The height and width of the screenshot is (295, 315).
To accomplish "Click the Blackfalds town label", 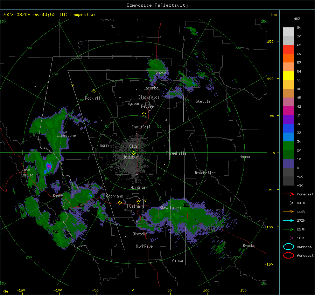I will point(149,97).
